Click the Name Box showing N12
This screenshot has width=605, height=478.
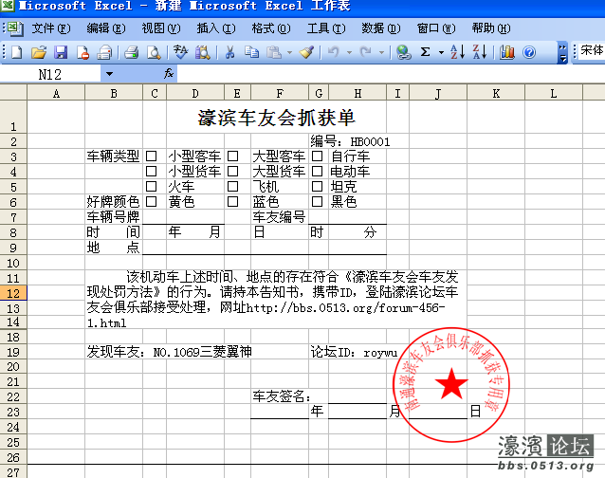tap(50, 74)
